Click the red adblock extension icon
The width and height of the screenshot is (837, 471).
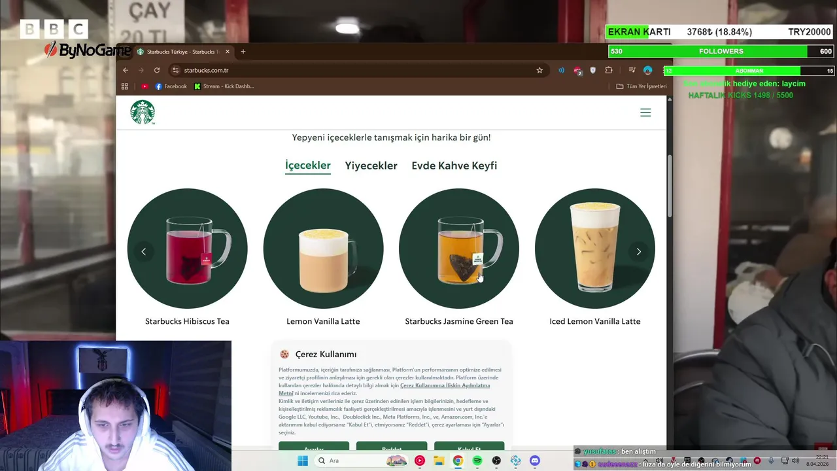coord(577,70)
